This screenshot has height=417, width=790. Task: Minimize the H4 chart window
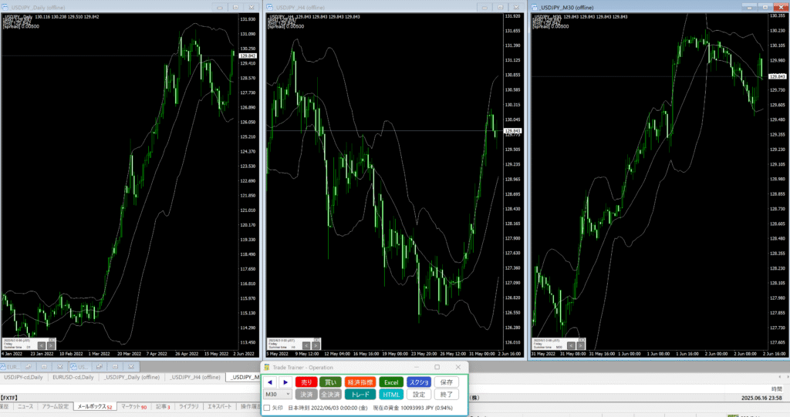[484, 8]
